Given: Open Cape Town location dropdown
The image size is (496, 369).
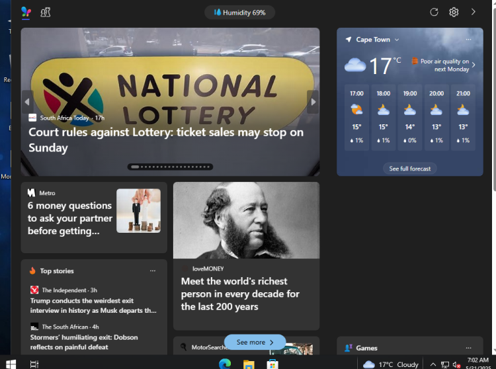Looking at the screenshot, I should coord(378,40).
